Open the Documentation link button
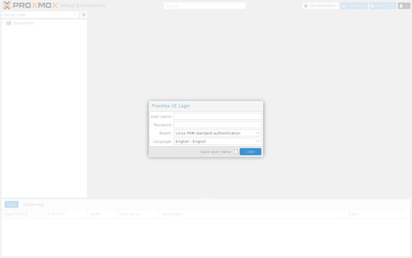 (320, 6)
